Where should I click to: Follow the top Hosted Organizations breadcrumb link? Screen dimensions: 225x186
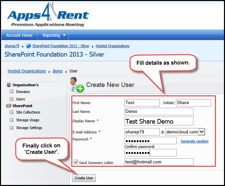(113, 46)
